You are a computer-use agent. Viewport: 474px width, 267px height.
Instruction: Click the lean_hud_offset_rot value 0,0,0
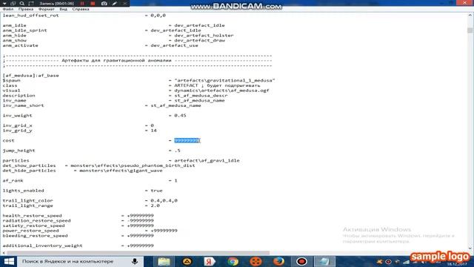(x=158, y=16)
